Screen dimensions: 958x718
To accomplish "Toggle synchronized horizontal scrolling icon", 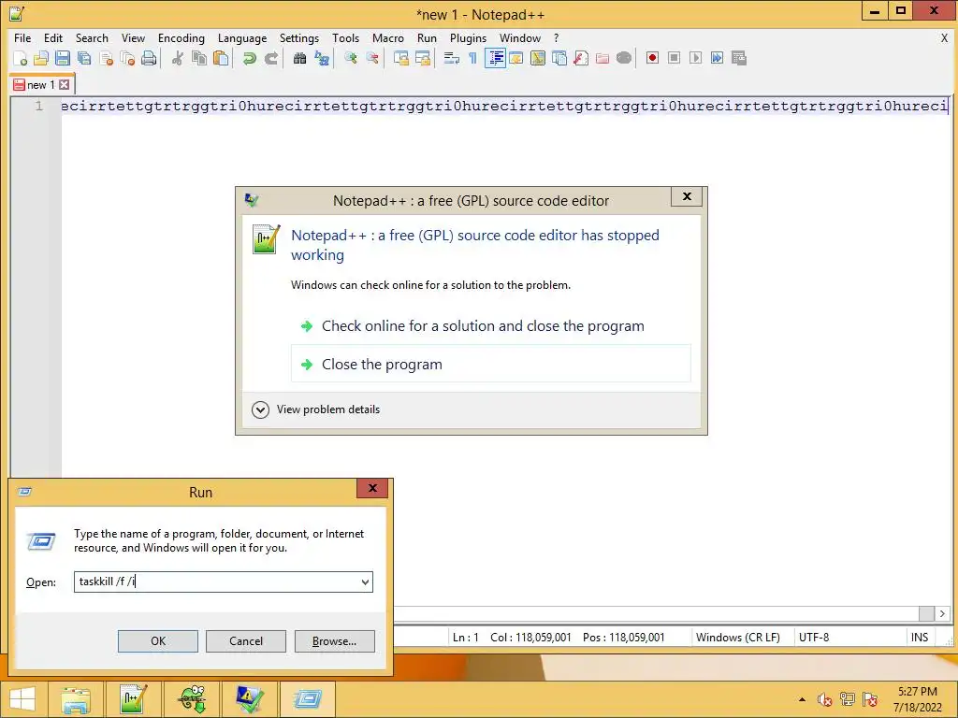I will click(x=422, y=59).
